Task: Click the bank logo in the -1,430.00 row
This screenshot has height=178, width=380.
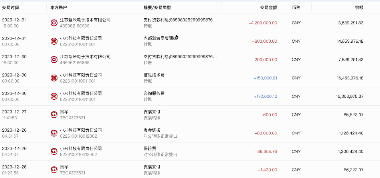Action: point(53,170)
